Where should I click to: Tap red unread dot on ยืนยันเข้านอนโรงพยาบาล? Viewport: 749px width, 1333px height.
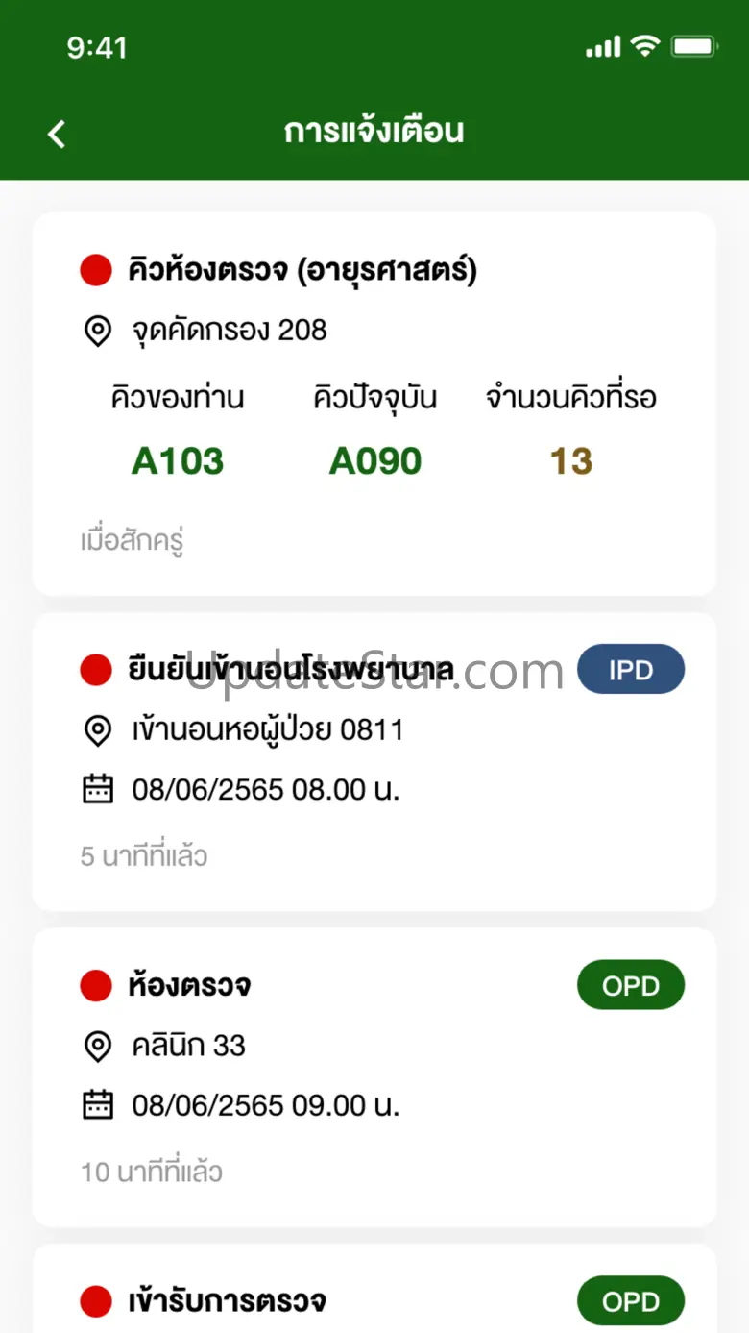pos(96,670)
